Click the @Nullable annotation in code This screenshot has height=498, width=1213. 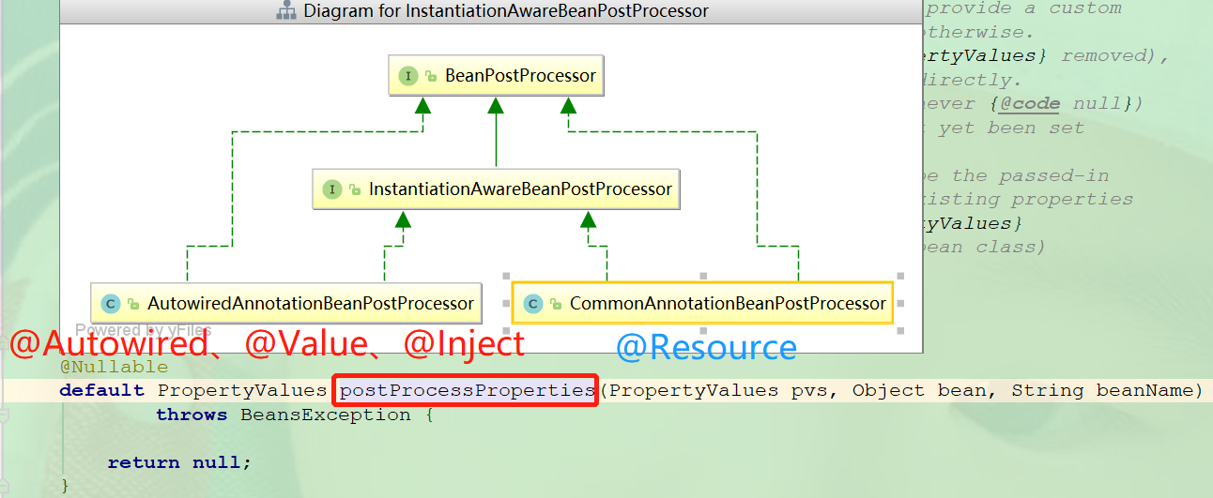tap(114, 367)
